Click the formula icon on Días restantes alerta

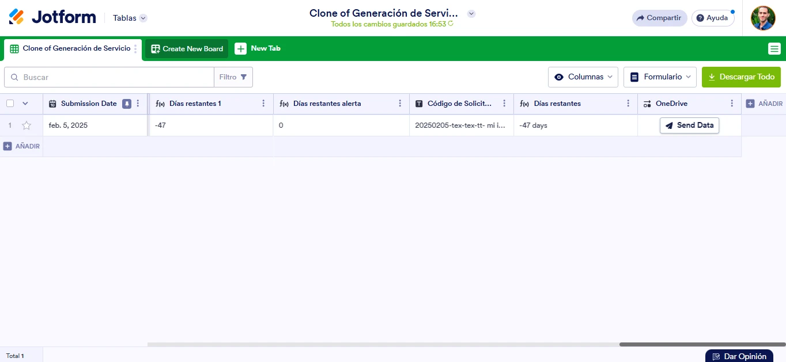click(x=285, y=104)
